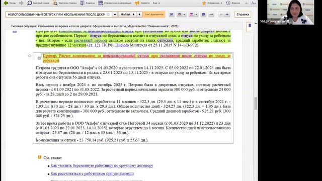Open the search history dropdown arrow
This screenshot has height=181, width=322.
115,15
